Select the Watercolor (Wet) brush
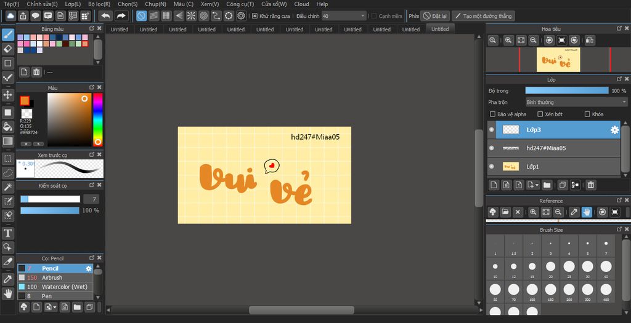Viewport: 631px width, 323px height. pyautogui.click(x=55, y=287)
